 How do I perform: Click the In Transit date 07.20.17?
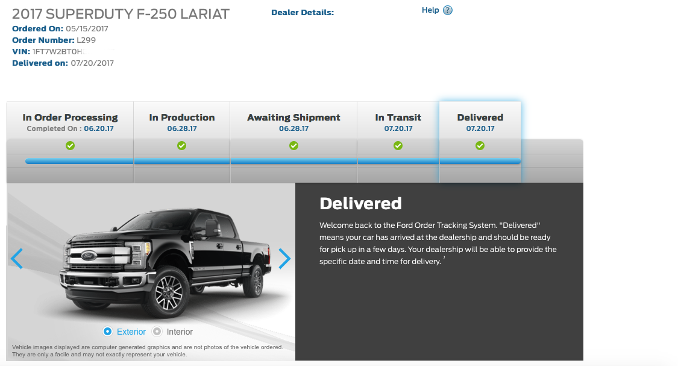[x=398, y=128]
